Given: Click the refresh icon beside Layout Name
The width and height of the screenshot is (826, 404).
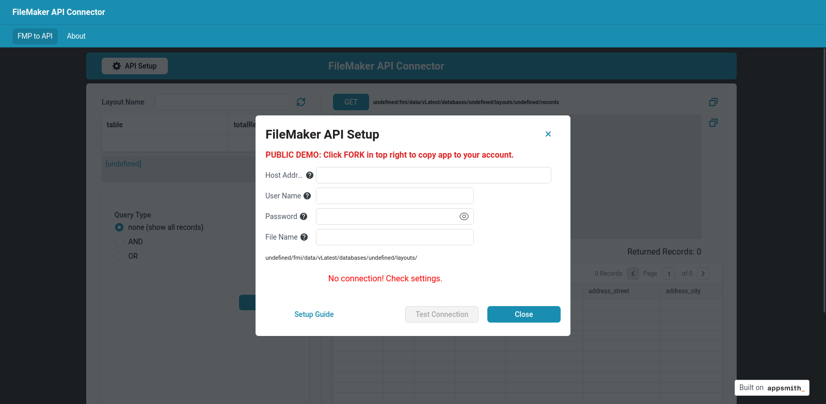Looking at the screenshot, I should click(301, 102).
